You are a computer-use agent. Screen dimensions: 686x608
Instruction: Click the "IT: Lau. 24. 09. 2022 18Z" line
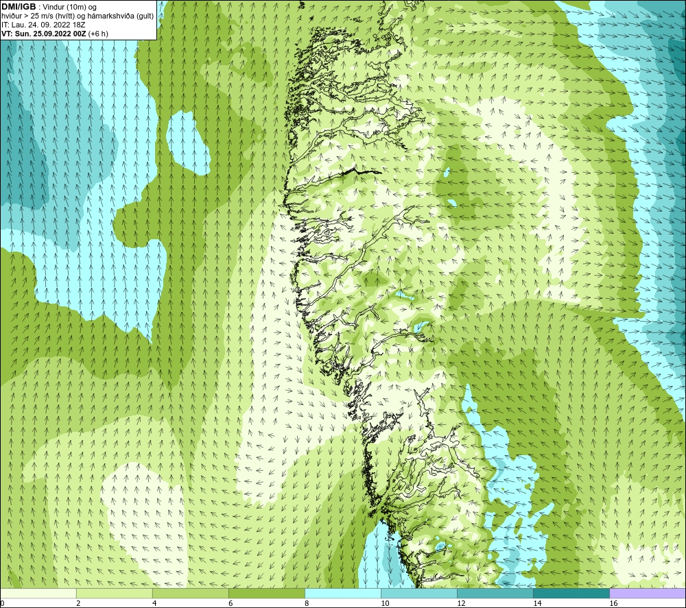tap(43, 25)
